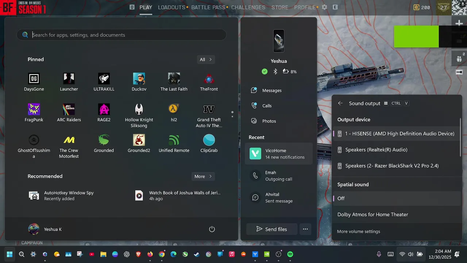
Task: Open the Launcher pinned app
Action: (x=69, y=82)
